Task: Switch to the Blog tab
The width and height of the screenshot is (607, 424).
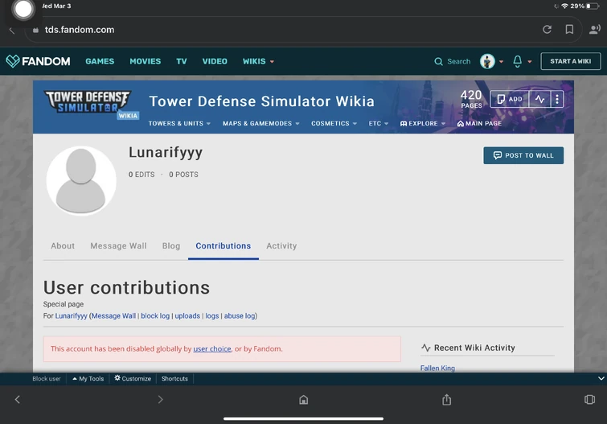Action: pos(171,245)
